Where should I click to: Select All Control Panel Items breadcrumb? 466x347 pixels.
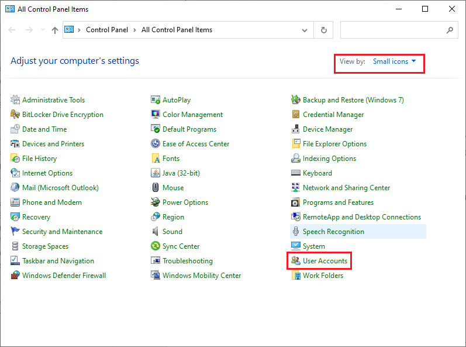click(x=177, y=30)
